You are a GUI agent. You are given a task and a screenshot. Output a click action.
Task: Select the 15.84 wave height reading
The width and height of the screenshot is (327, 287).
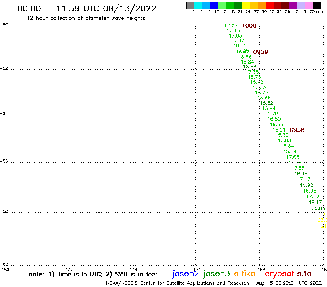tap(287, 146)
